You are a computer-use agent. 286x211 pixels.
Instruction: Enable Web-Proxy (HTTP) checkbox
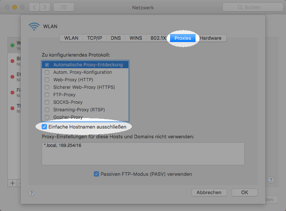[x=47, y=80]
